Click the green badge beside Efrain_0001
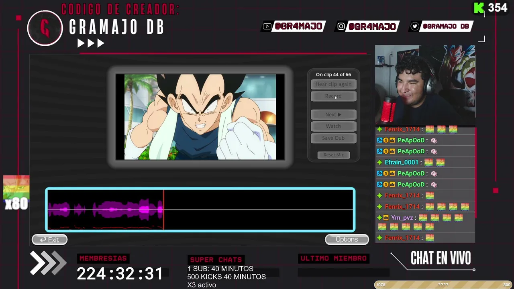The image size is (514, 289). [x=379, y=163]
